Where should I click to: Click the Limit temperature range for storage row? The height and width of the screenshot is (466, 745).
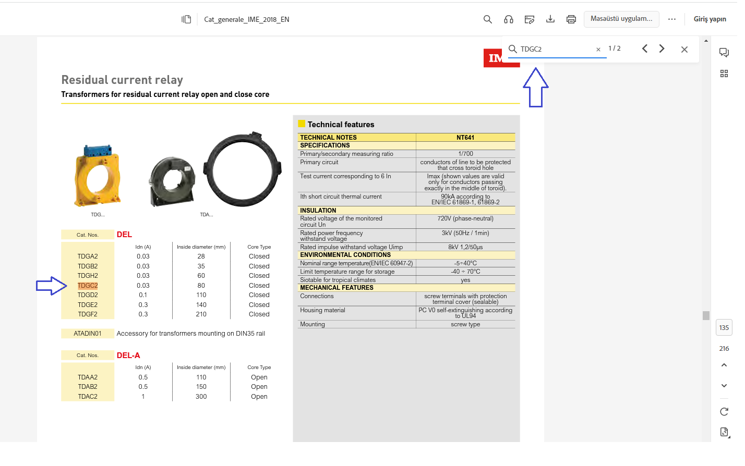[x=406, y=272]
